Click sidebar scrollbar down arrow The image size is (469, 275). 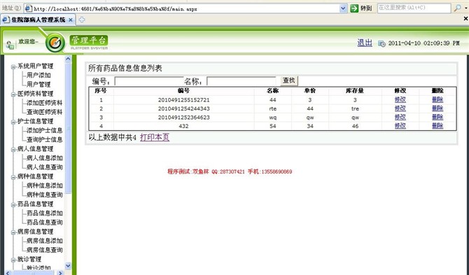[x=68, y=265]
